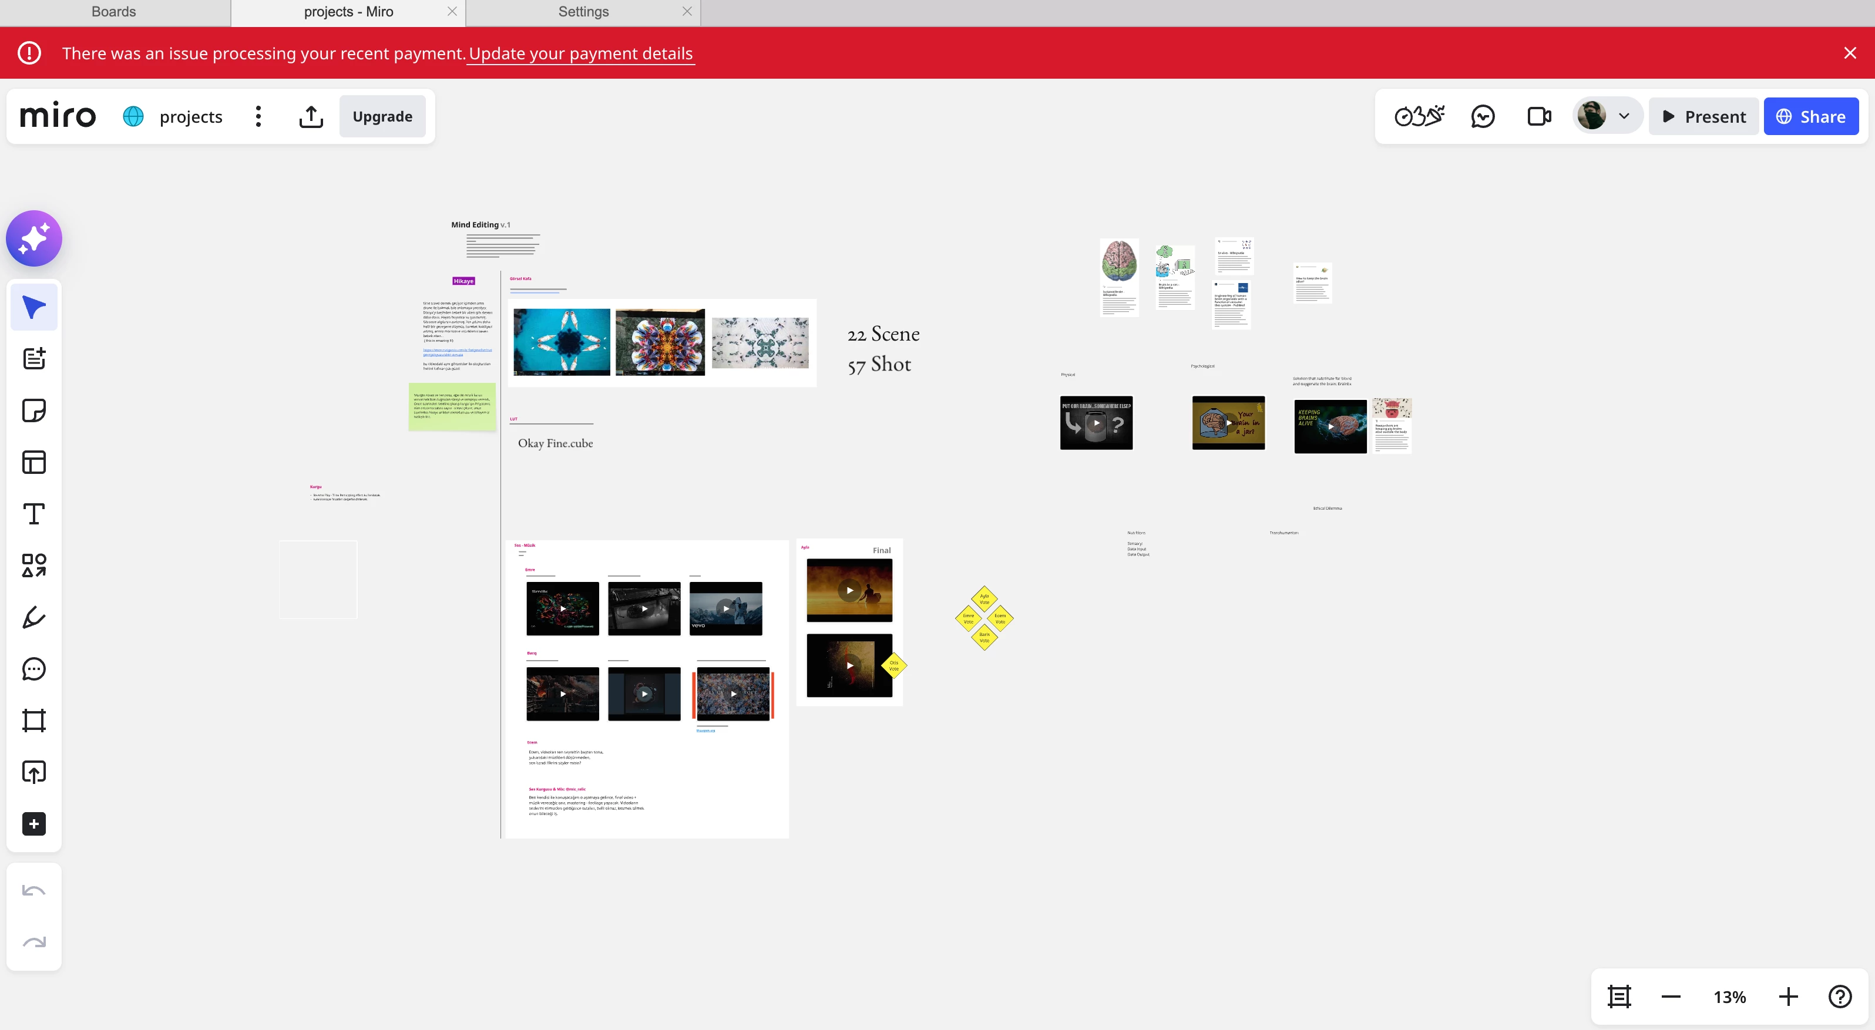Play the Final video thumbnail
Screen dimensions: 1875x1030
849,590
